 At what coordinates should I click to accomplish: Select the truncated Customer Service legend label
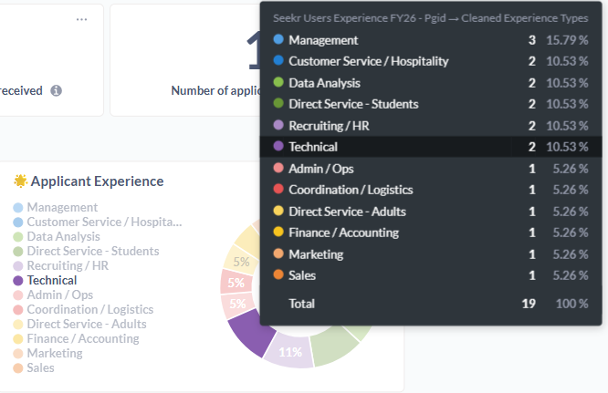click(x=104, y=222)
